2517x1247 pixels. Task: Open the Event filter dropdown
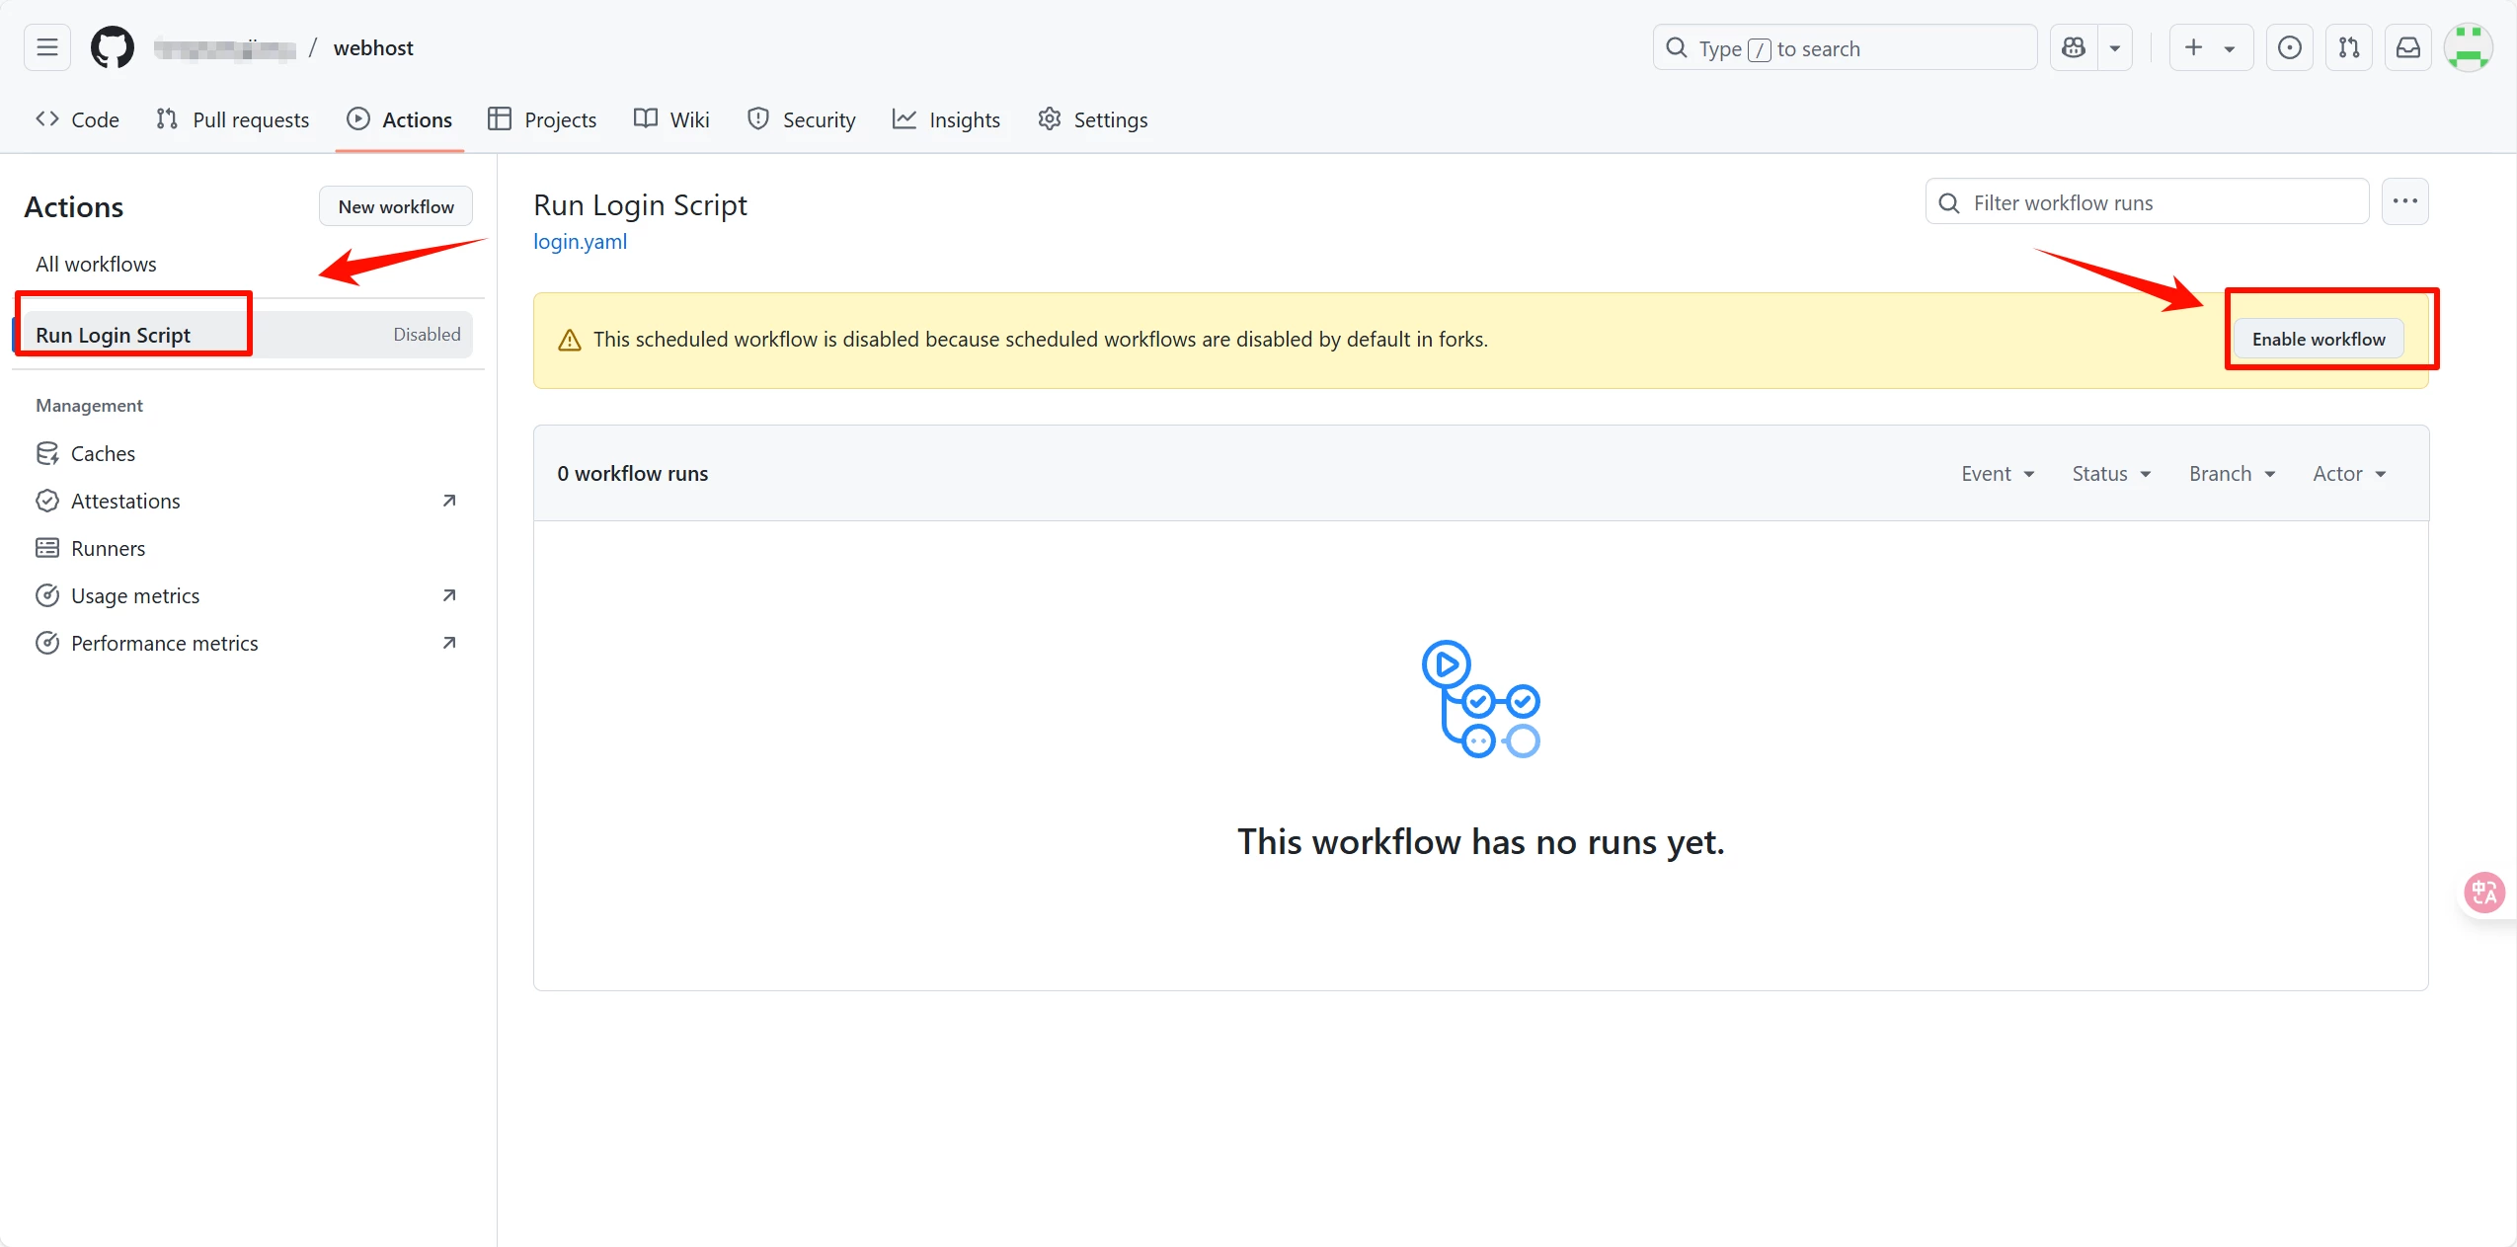pyautogui.click(x=1998, y=474)
